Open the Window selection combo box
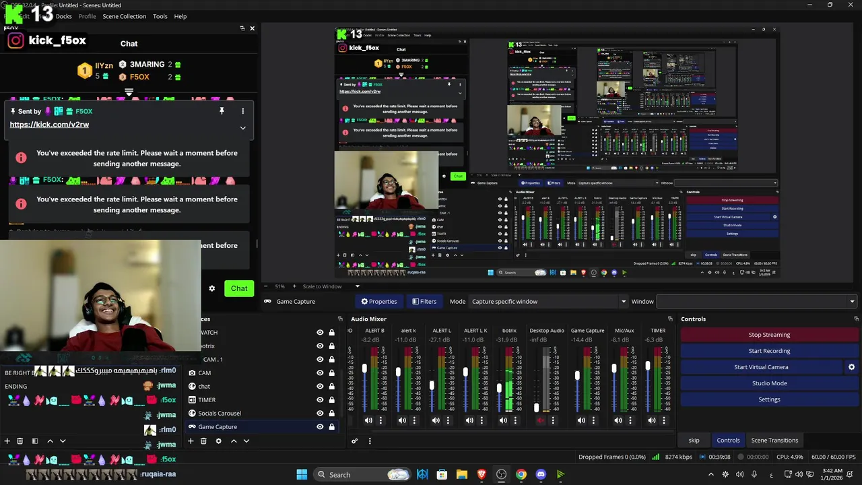862x485 pixels. coord(756,302)
